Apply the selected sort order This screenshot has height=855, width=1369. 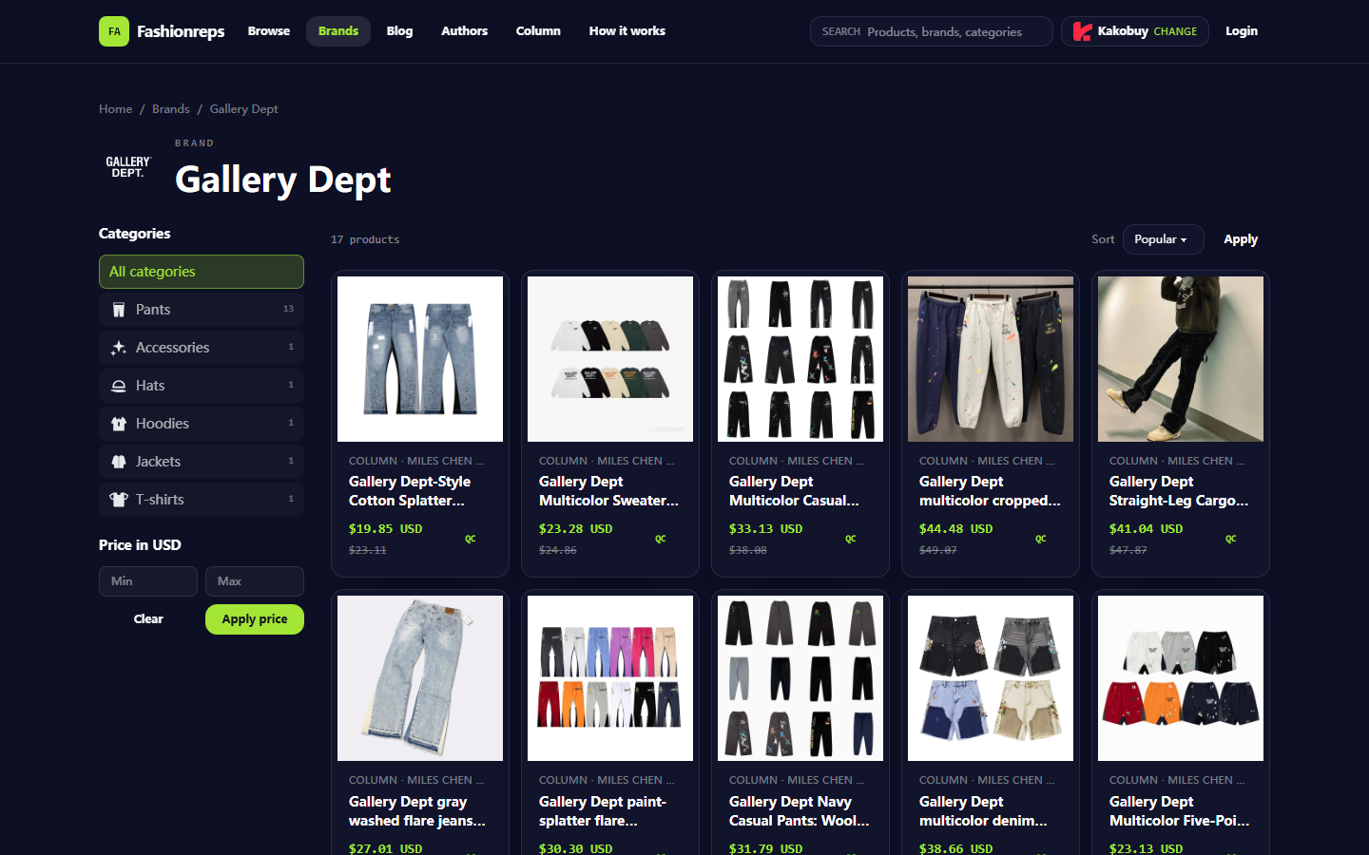click(1241, 239)
